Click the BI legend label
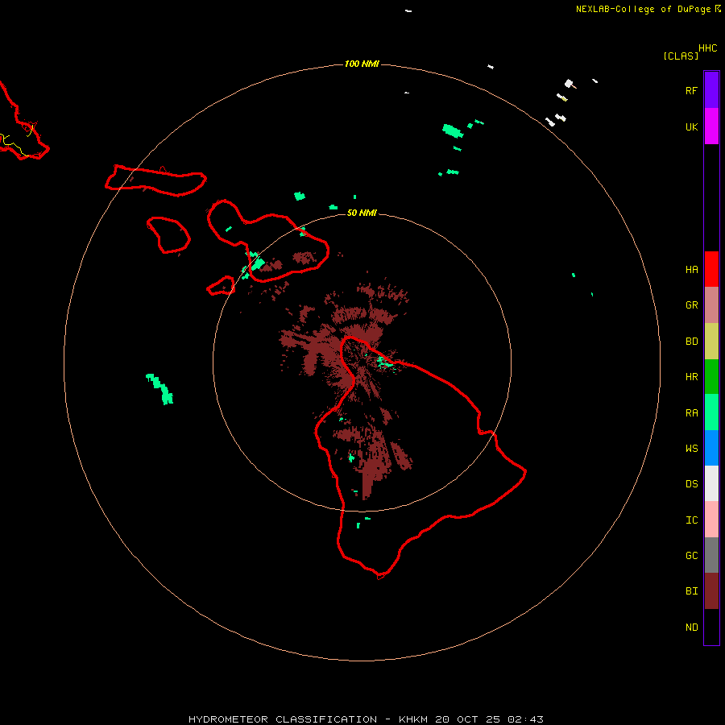This screenshot has width=725, height=725. 691,591
